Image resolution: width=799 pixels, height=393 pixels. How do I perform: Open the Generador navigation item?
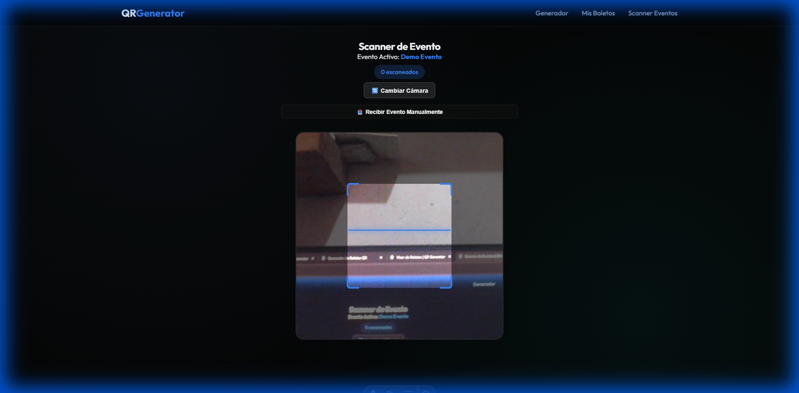tap(551, 13)
